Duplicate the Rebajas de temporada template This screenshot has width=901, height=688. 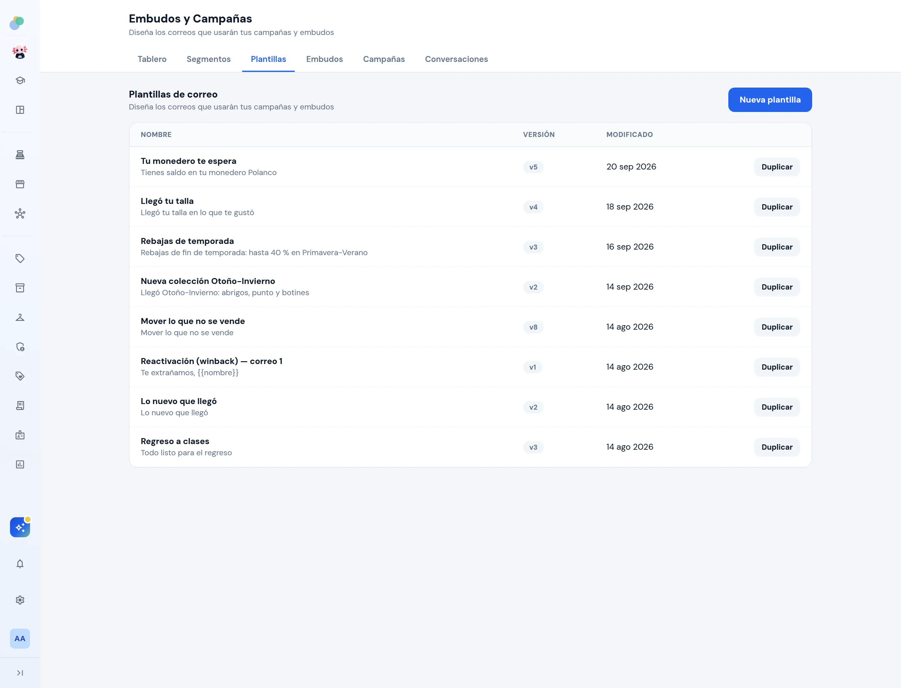777,247
